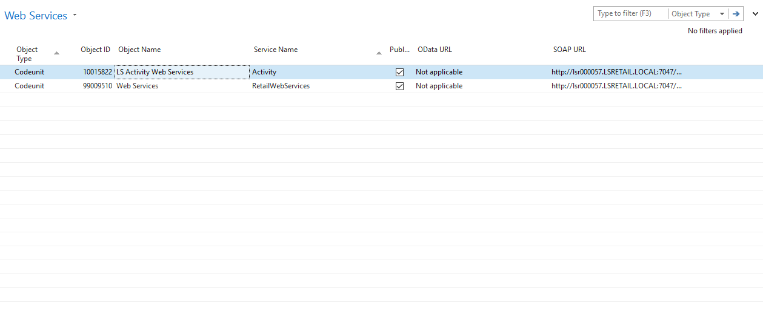Click the Published column header

point(399,50)
